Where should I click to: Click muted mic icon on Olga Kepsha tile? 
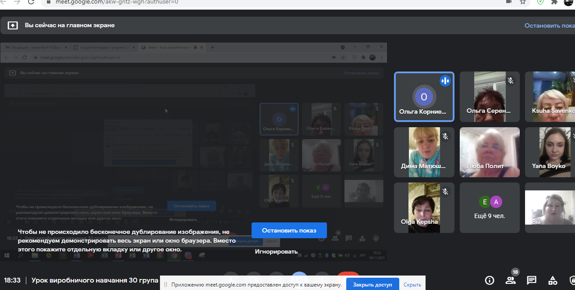tap(445, 192)
